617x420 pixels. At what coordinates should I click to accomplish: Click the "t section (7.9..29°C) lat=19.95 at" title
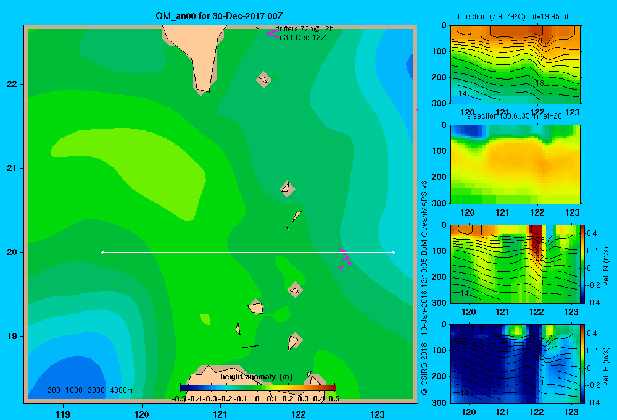coord(513,17)
